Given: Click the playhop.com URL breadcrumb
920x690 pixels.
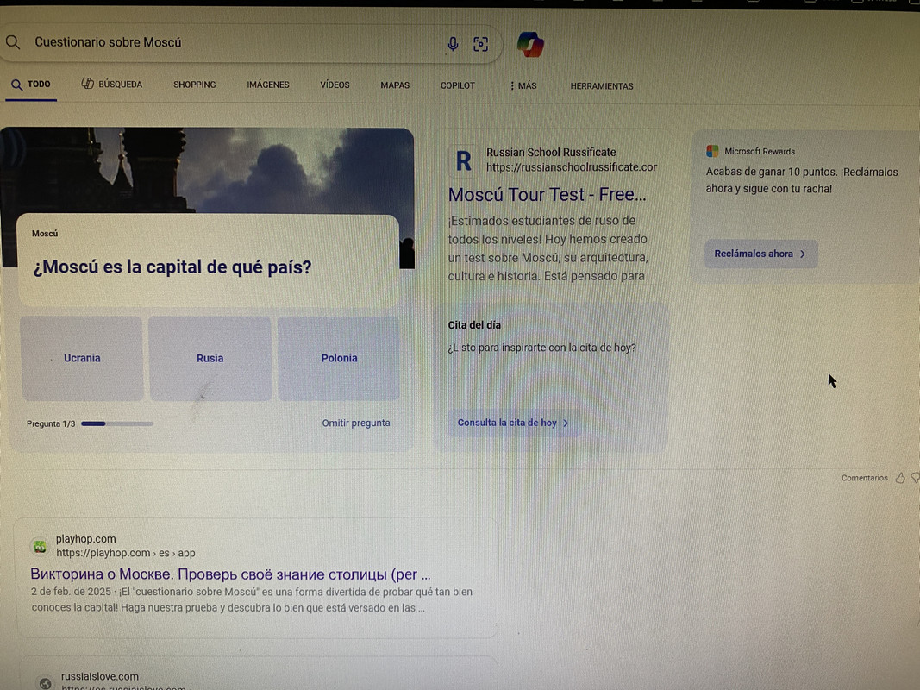Looking at the screenshot, I should (x=126, y=553).
